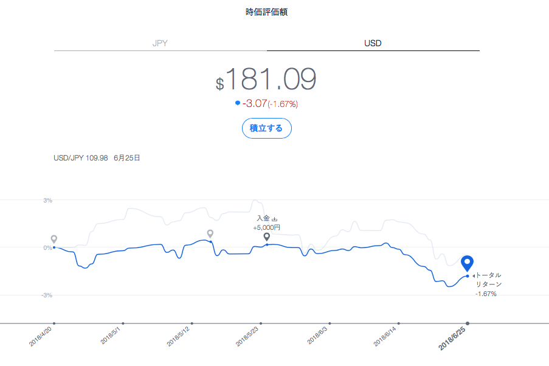Click the bold 2018/6/25 date label

tap(452, 339)
